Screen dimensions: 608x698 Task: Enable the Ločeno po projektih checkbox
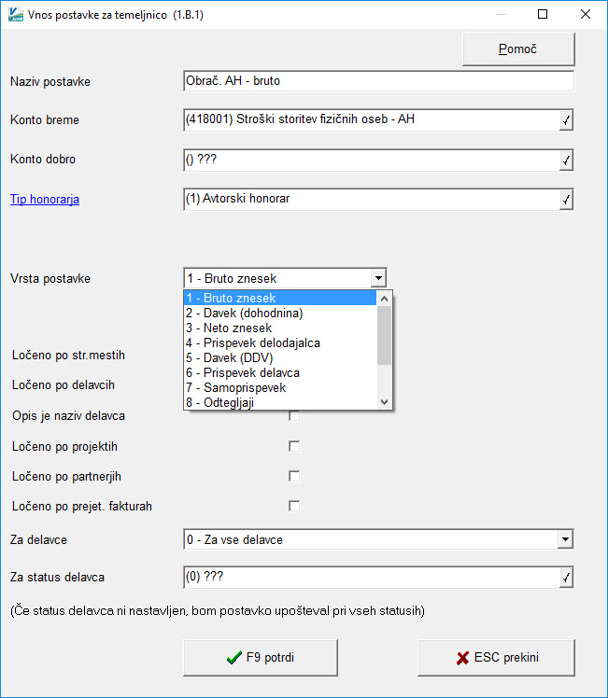pyautogui.click(x=294, y=446)
